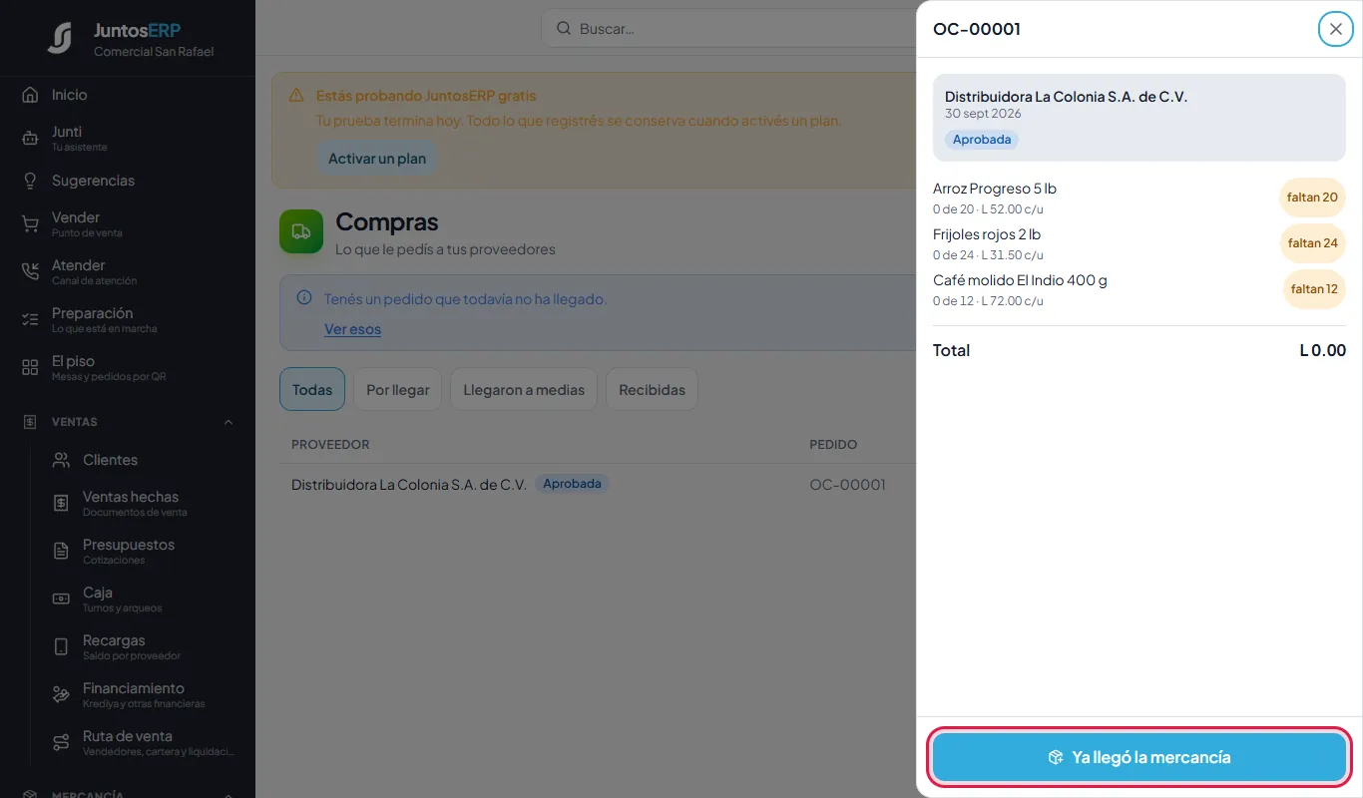The height and width of the screenshot is (798, 1363).
Task: Select the Todas filter tab
Action: pyautogui.click(x=312, y=390)
